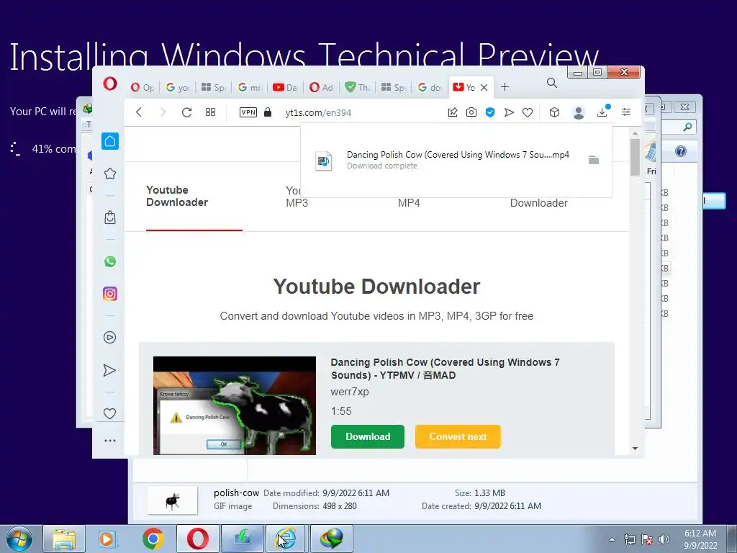The height and width of the screenshot is (553, 737).
Task: Toggle the VPN badge in the address bar
Action: click(x=248, y=112)
